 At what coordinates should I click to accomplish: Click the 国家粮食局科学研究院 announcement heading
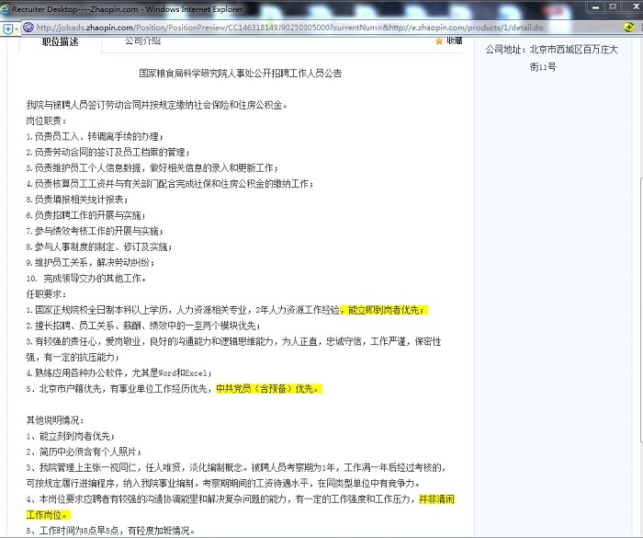[x=241, y=73]
